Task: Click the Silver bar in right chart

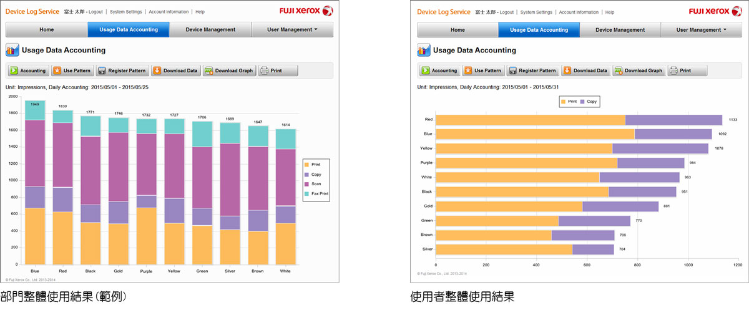Action: pyautogui.click(x=524, y=250)
